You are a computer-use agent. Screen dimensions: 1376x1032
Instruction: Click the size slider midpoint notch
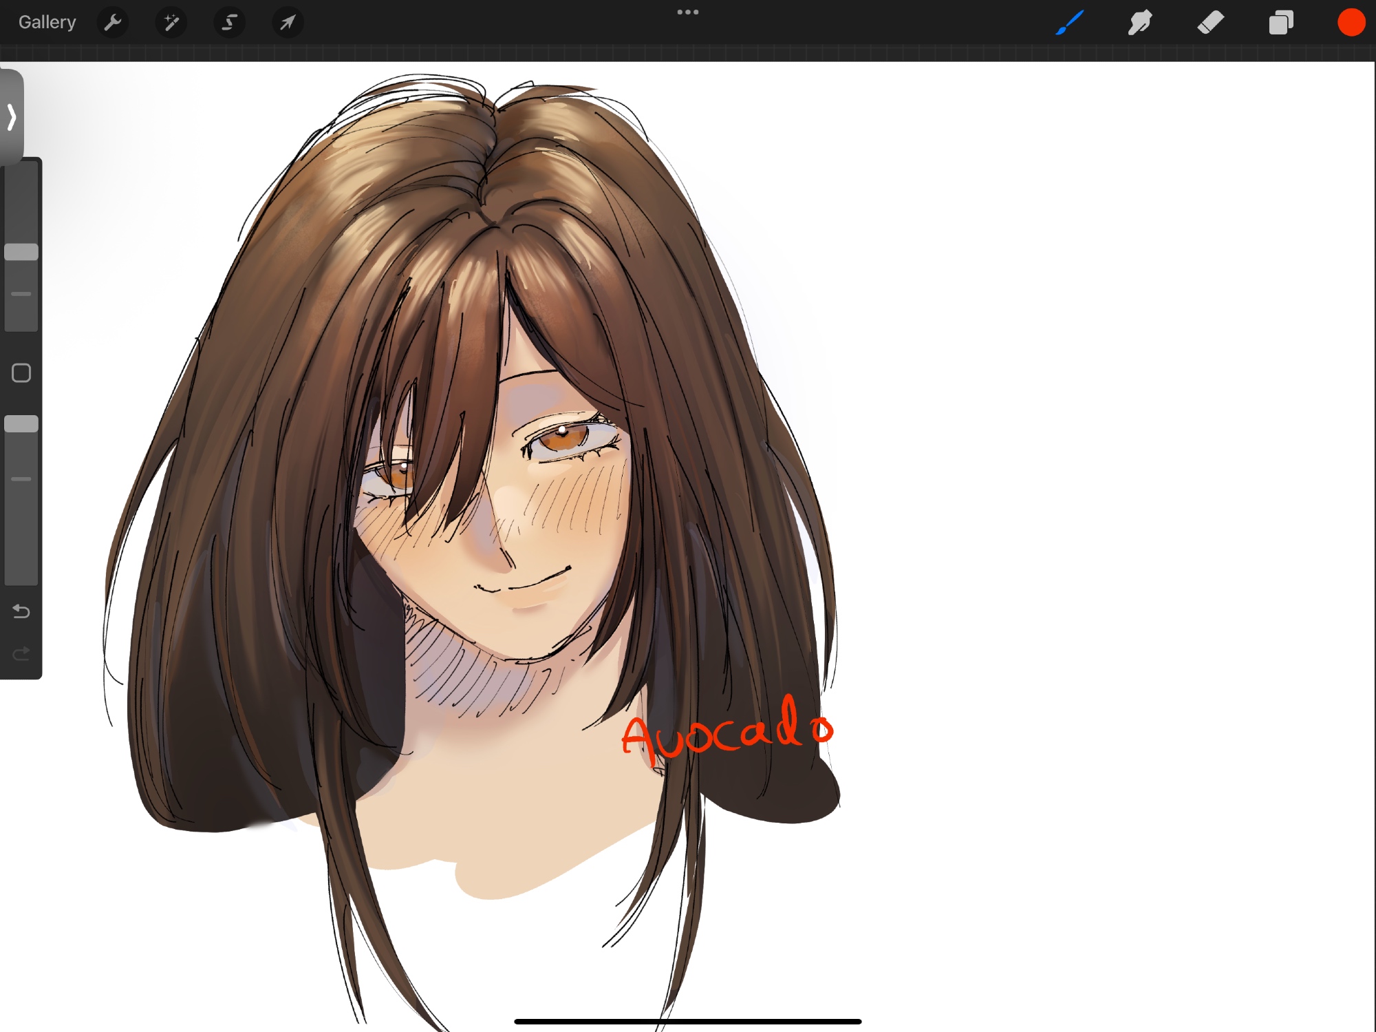(21, 294)
